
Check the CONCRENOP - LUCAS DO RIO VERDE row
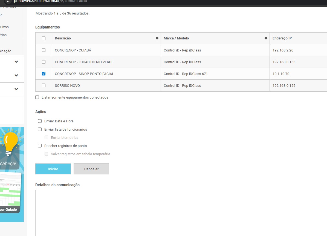[x=44, y=62]
